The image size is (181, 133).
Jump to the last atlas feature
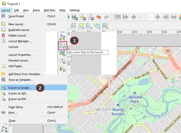[x=166, y=17]
